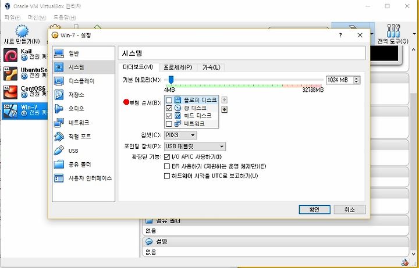Open the toolbar dropdown arrow beside 전역 도구
419x268 pixels.
[x=414, y=34]
